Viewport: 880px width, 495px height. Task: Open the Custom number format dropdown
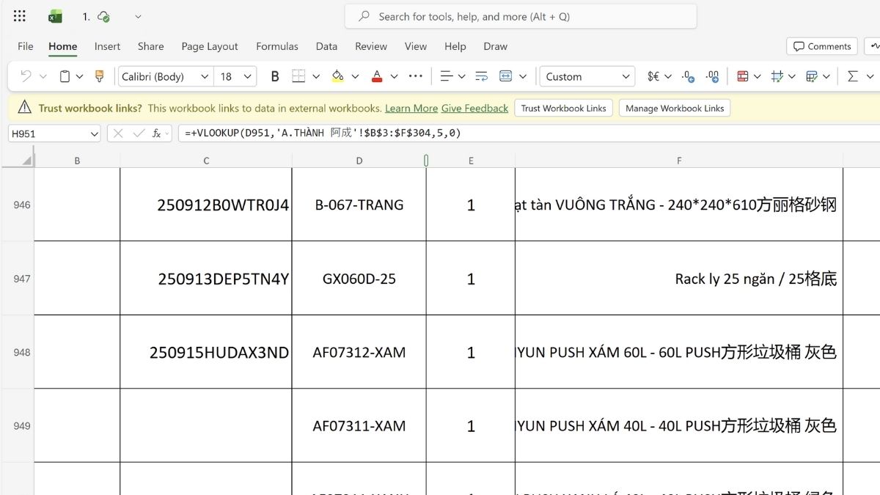pyautogui.click(x=626, y=76)
